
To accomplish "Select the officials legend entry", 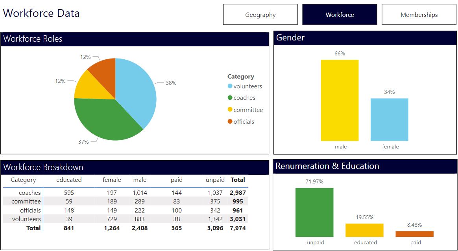I will (244, 122).
